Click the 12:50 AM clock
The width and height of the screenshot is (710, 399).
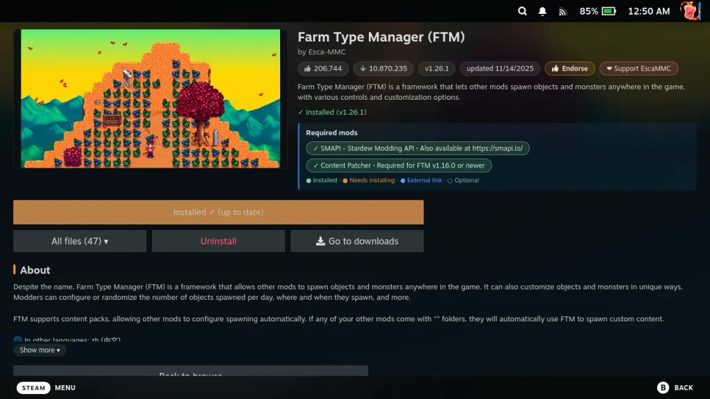[649, 11]
